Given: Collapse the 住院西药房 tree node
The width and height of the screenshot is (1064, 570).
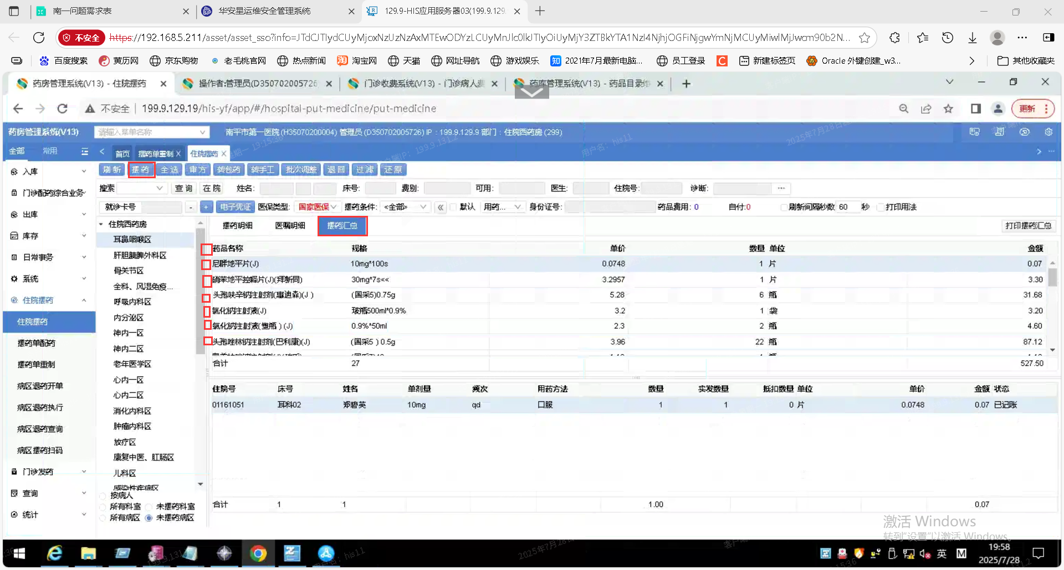Looking at the screenshot, I should coord(101,224).
